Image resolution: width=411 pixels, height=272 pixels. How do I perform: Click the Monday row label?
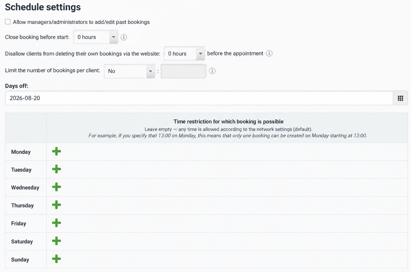click(21, 152)
